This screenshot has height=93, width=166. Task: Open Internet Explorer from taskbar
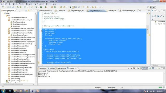(x=10, y=91)
